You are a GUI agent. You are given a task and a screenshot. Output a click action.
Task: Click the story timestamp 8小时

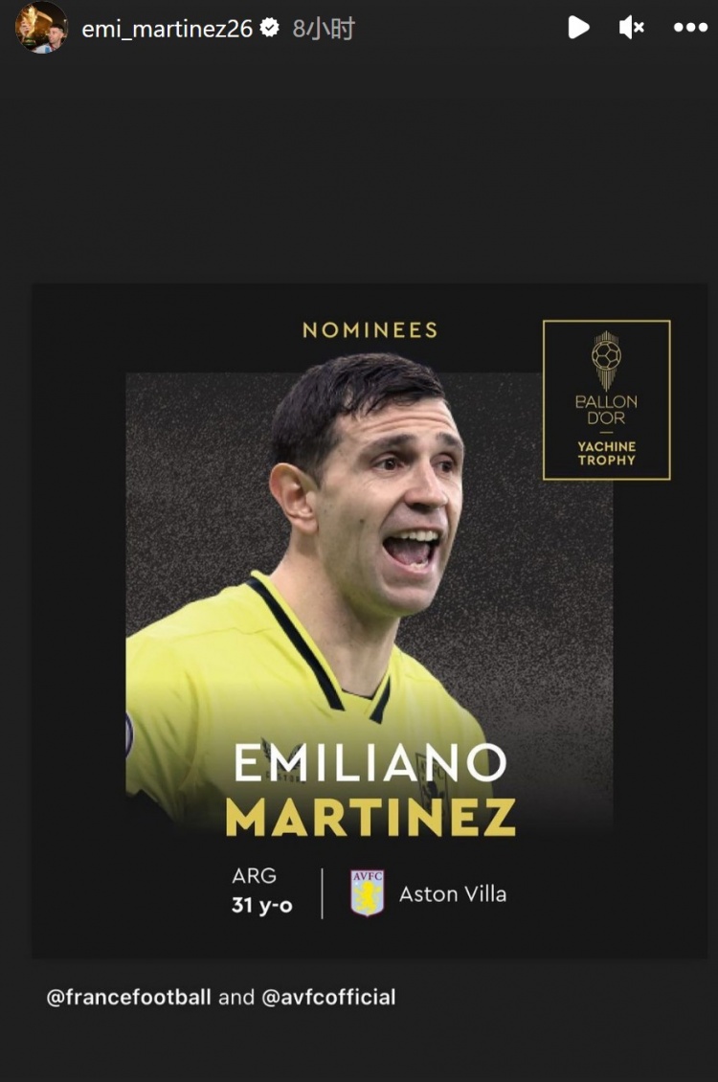pos(324,29)
